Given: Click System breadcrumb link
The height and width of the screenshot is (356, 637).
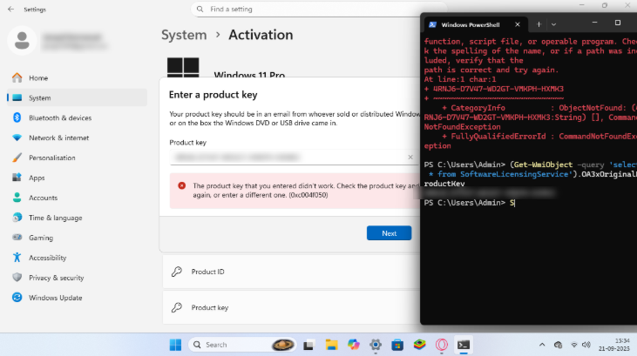Looking at the screenshot, I should (184, 35).
